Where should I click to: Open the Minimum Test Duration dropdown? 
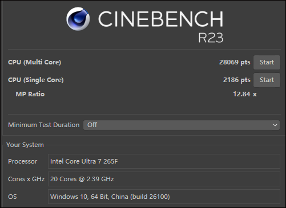pos(182,125)
